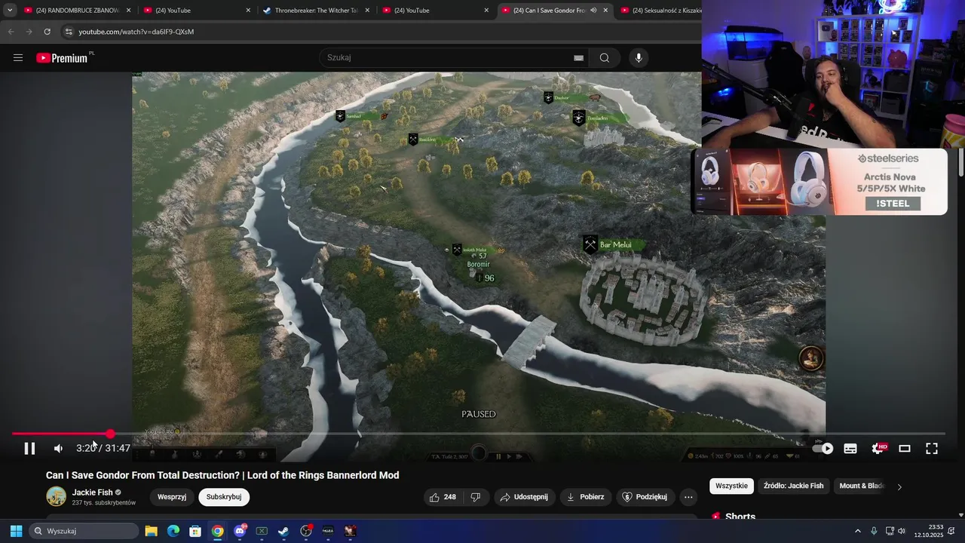Click system tray microphone icon
The height and width of the screenshot is (543, 965).
[874, 531]
